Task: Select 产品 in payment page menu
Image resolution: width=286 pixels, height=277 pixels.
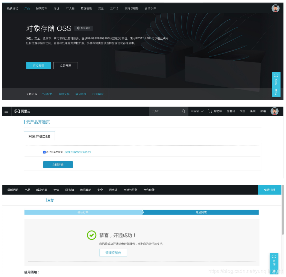Action: 27,190
